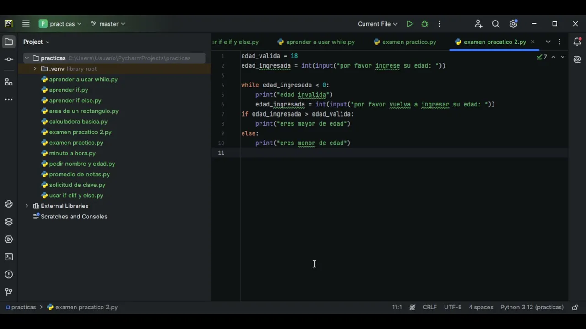Viewport: 586px width, 329px height.
Task: Switch to 'aprender a usar while.py' tab
Action: (x=316, y=42)
